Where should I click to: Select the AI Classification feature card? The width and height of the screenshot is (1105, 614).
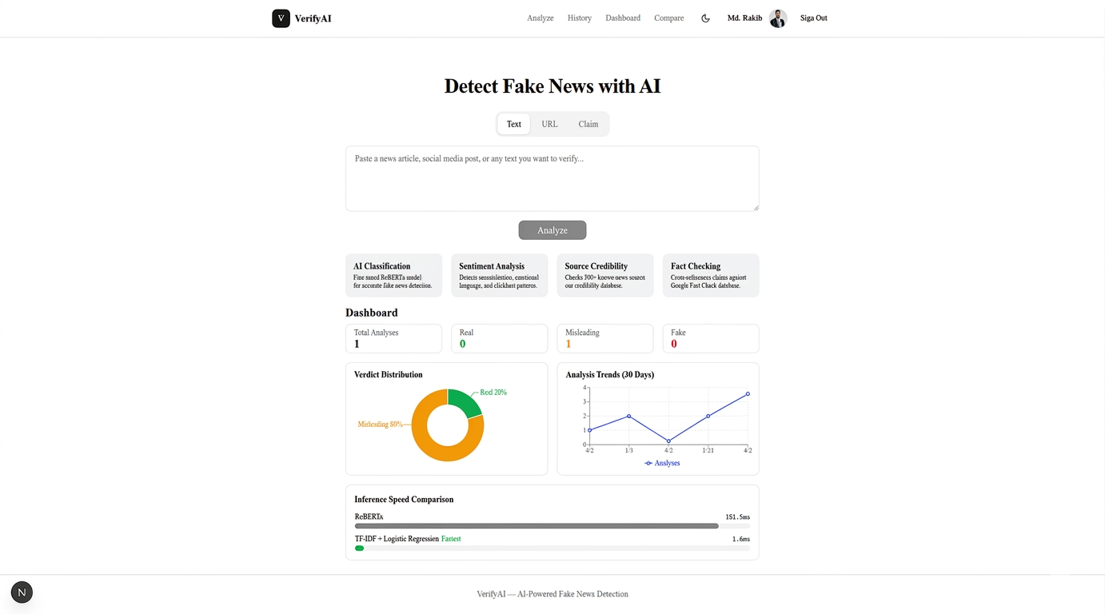tap(393, 275)
